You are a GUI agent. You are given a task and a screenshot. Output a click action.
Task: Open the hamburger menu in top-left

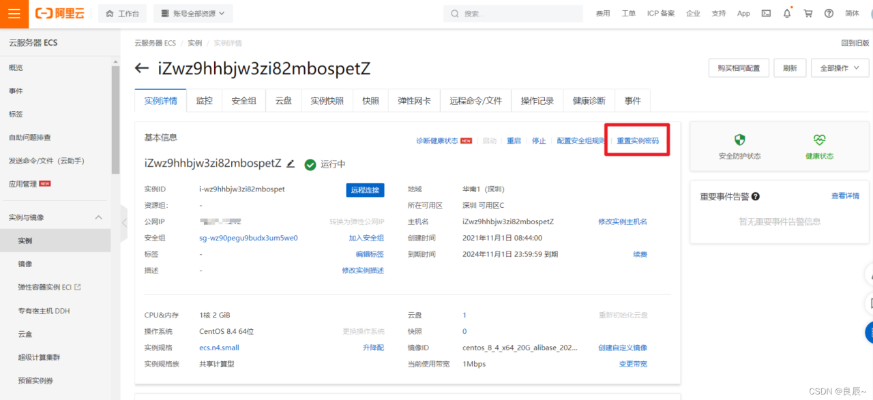(x=14, y=14)
